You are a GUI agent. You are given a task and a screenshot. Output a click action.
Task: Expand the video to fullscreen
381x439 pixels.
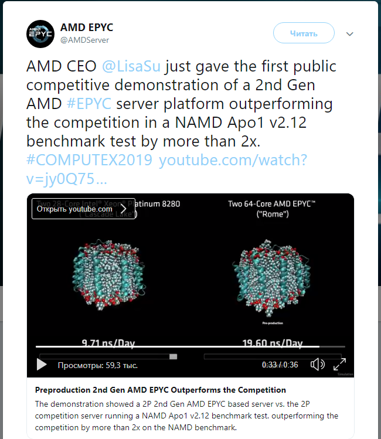[x=339, y=365]
